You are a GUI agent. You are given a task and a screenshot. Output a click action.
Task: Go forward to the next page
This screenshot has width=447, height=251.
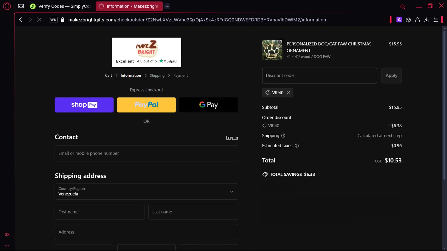point(30,20)
